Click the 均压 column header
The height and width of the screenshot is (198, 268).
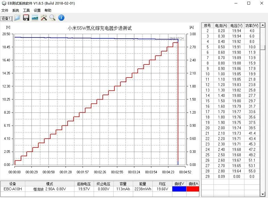pyautogui.click(x=162, y=184)
